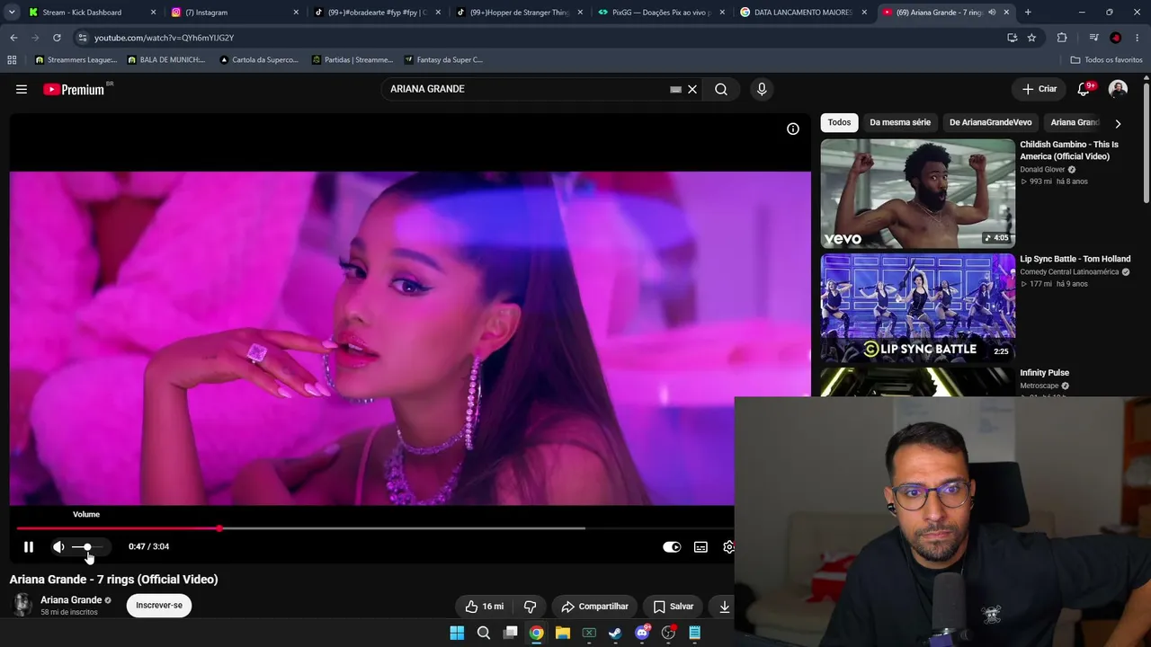Dislike the video with thumbs-down button
This screenshot has height=647, width=1151.
pos(531,607)
